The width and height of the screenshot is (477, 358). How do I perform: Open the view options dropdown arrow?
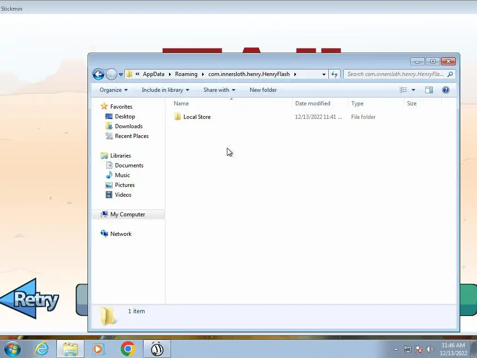pyautogui.click(x=413, y=90)
